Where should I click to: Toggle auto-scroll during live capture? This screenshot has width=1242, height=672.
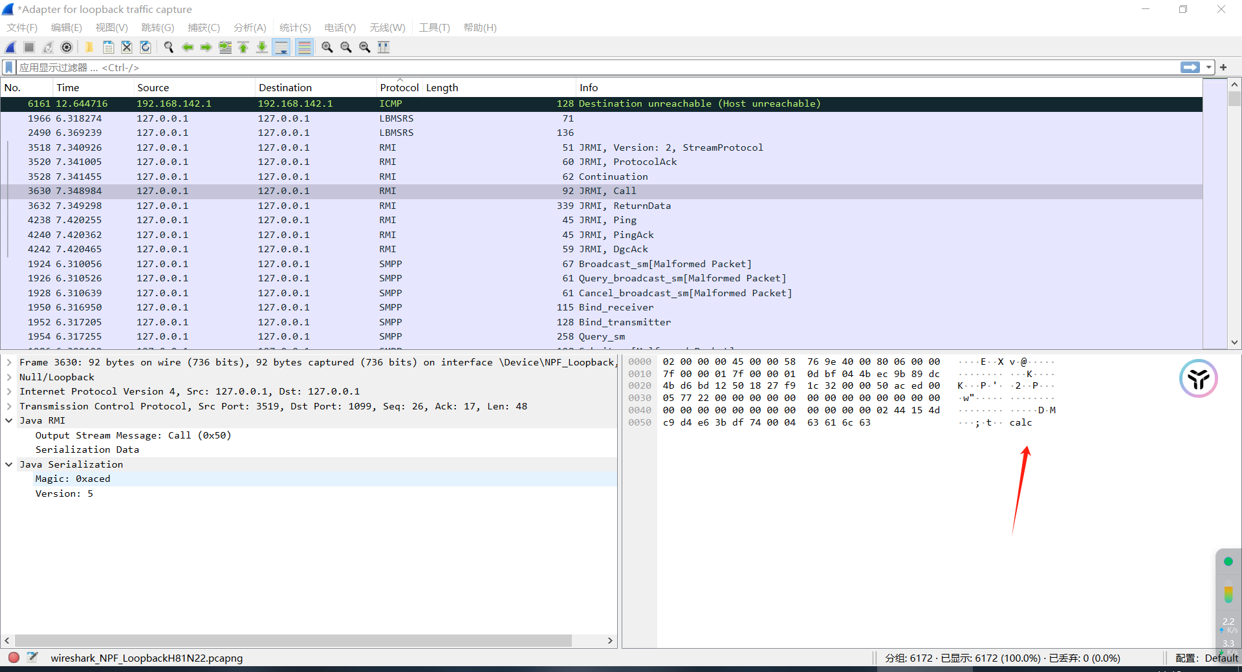click(281, 47)
